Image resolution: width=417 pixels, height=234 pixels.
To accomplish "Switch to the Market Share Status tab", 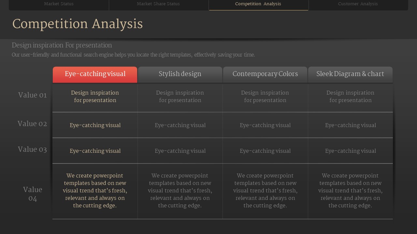I will [158, 4].
